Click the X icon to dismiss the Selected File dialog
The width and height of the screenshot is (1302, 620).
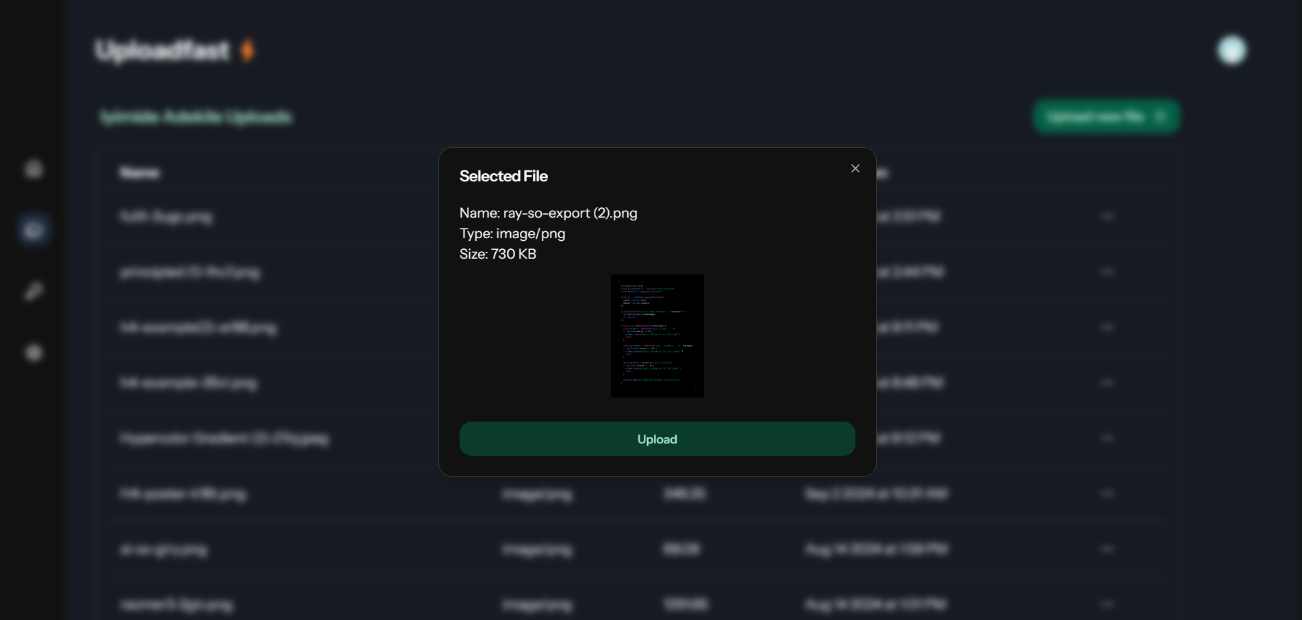[x=855, y=168]
